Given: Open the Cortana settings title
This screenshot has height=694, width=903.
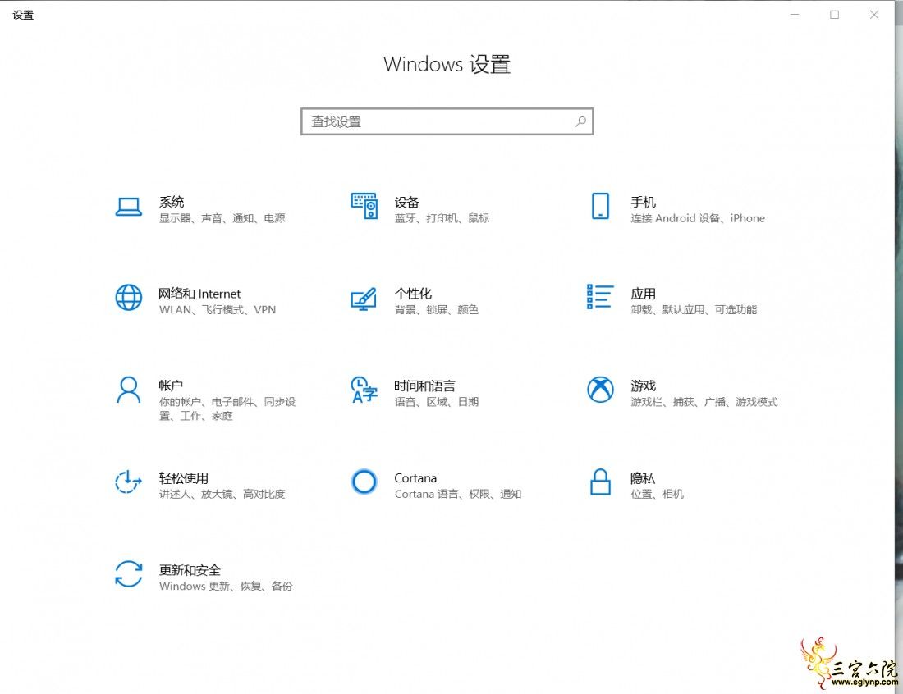Looking at the screenshot, I should [415, 477].
